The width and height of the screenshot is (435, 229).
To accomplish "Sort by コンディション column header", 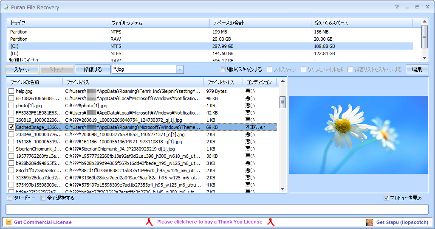I will [259, 82].
